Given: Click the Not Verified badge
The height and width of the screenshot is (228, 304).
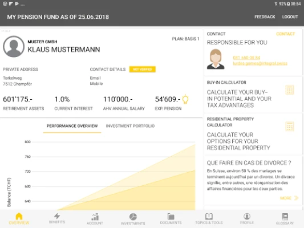Looking at the screenshot, I should pos(143,70).
